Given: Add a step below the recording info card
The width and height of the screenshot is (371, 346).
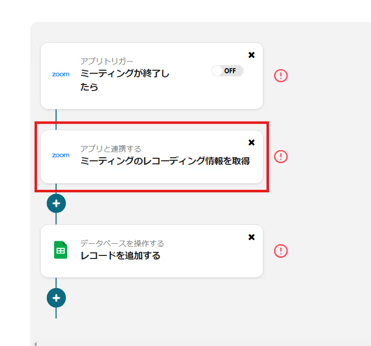Looking at the screenshot, I should pos(56,204).
